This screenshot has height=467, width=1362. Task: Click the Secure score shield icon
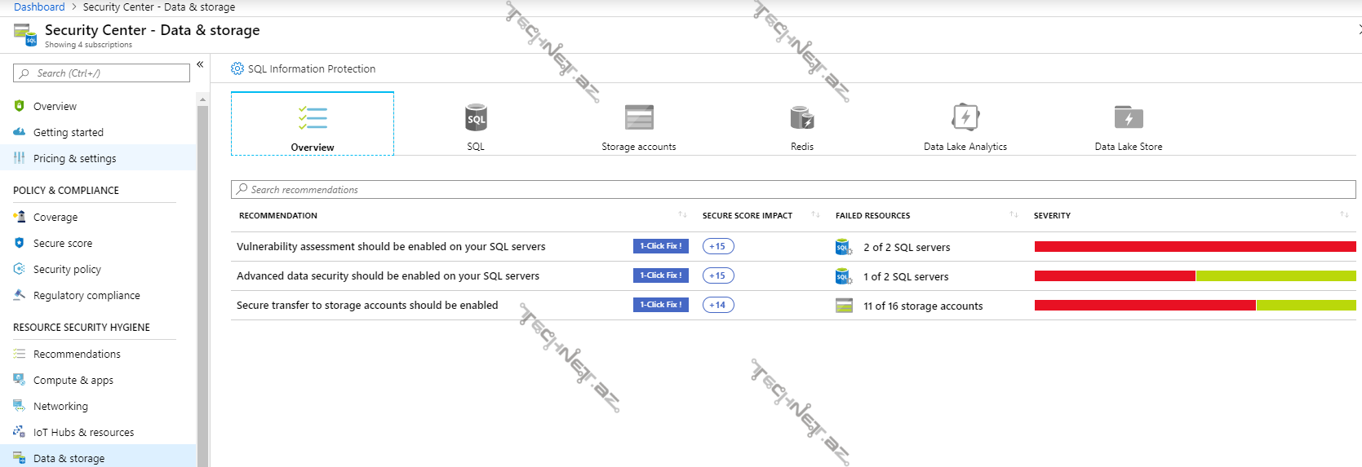[x=20, y=244]
